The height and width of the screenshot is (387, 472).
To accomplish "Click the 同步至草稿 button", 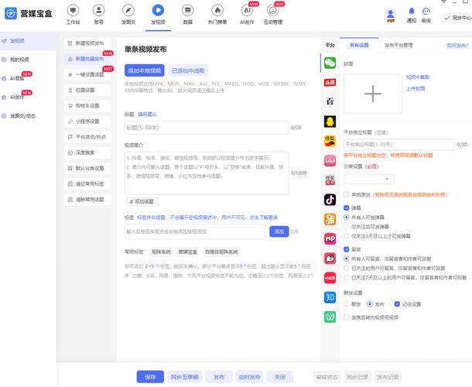I will [x=184, y=377].
